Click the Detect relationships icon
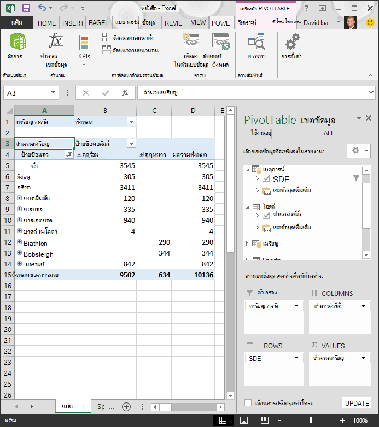 point(256,41)
